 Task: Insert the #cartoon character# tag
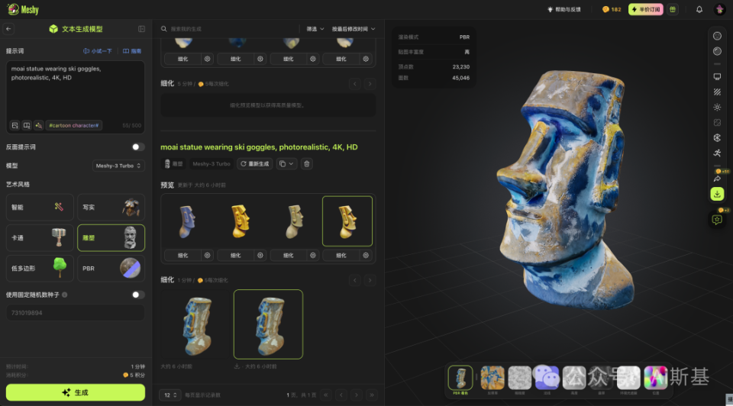(x=74, y=125)
